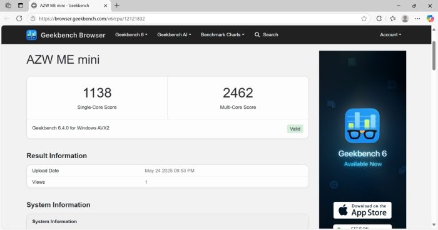The image size is (438, 230).
Task: Open Edge settings ellipsis menu
Action: pyautogui.click(x=417, y=19)
